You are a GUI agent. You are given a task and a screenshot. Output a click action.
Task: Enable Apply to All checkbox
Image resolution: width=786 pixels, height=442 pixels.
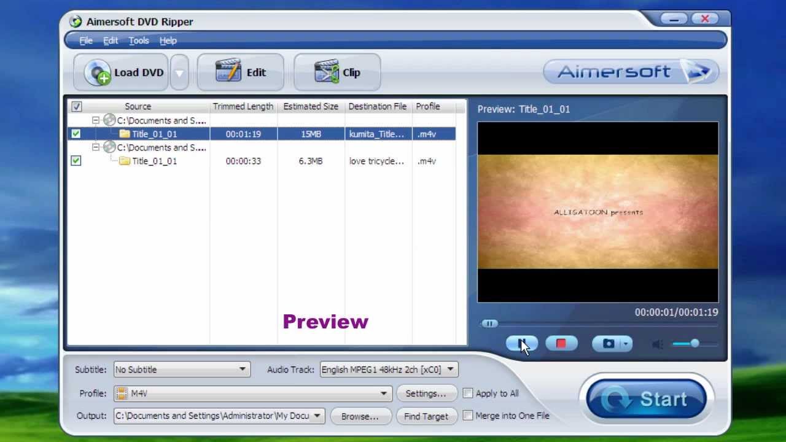point(468,393)
